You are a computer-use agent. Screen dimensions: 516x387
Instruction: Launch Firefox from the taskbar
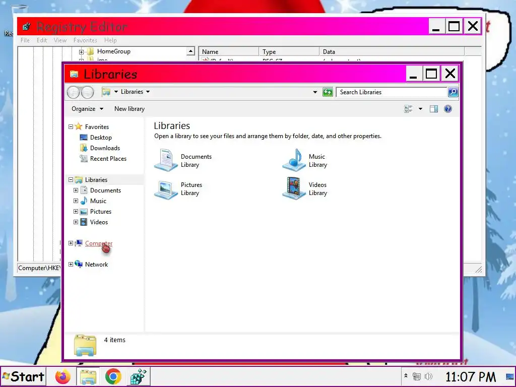tap(62, 376)
